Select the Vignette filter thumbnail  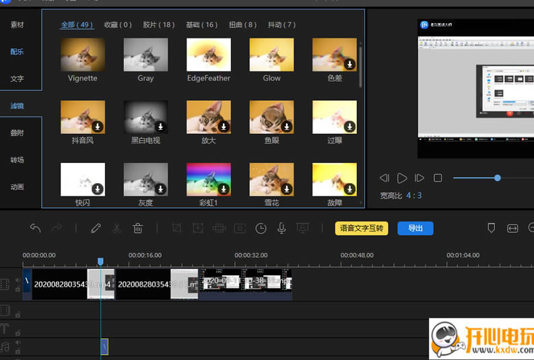83,55
